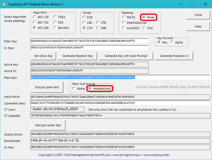Choose Alpha plain text format

(x=74, y=88)
